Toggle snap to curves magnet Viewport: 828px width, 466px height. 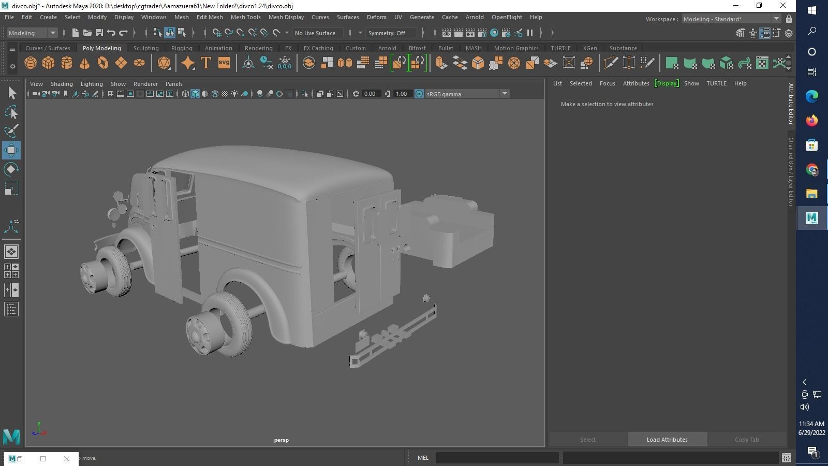pyautogui.click(x=229, y=33)
